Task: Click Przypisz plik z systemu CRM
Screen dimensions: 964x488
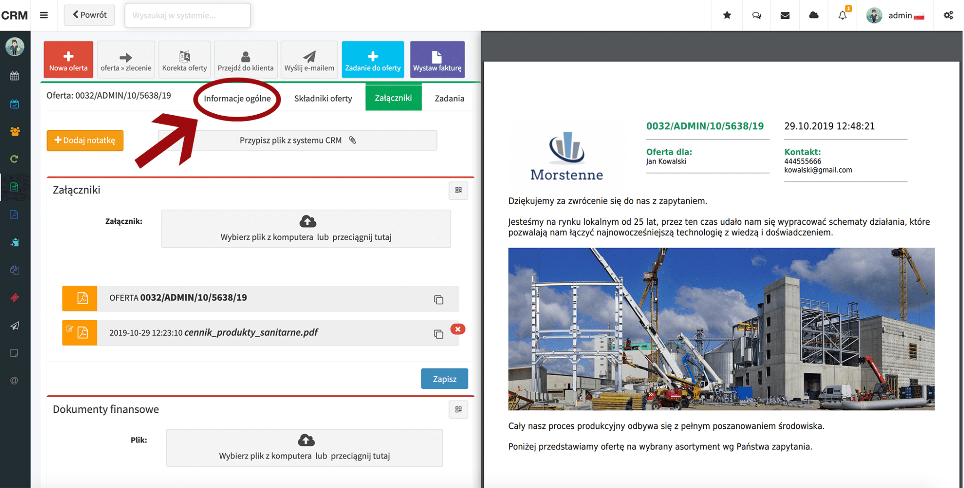Action: [297, 140]
